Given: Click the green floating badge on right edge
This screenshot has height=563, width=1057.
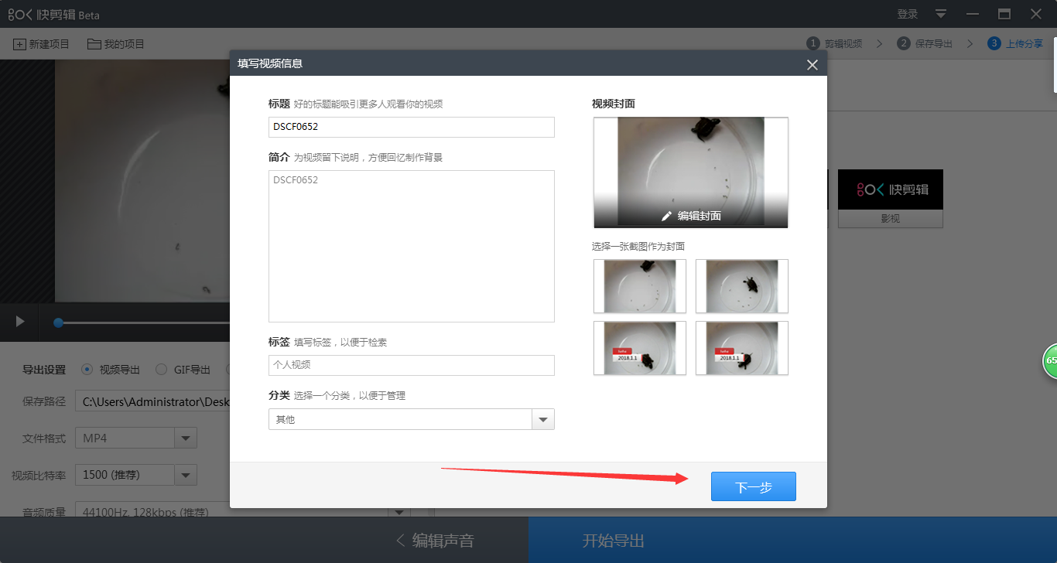Looking at the screenshot, I should tap(1050, 360).
